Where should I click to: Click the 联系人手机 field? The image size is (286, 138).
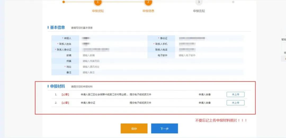(x=209, y=44)
